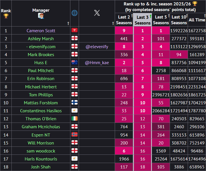The image size is (206, 171).
Task: Open Erin Robinson manager profile
Action: 41,79
